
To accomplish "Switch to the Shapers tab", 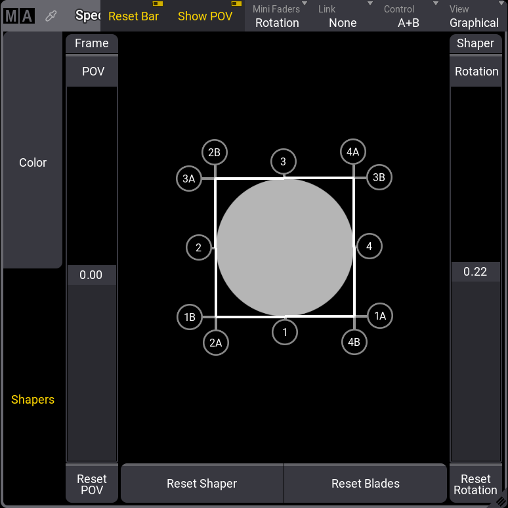I will (33, 400).
